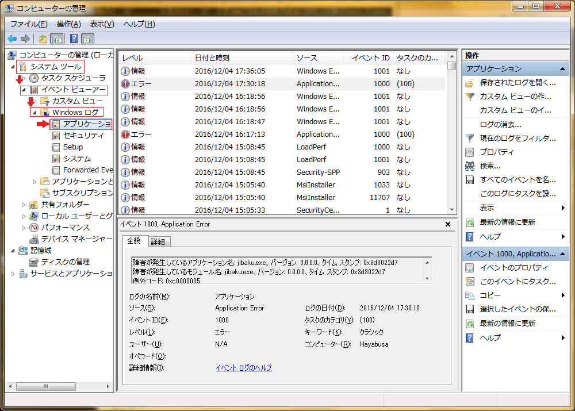575x411 pixels.
Task: Close the event 1000 detail pane
Action: [x=448, y=224]
